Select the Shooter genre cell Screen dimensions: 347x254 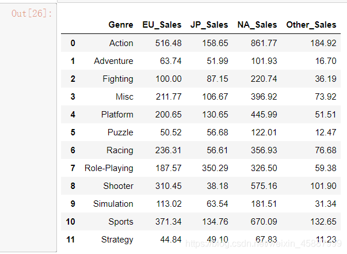tap(117, 186)
